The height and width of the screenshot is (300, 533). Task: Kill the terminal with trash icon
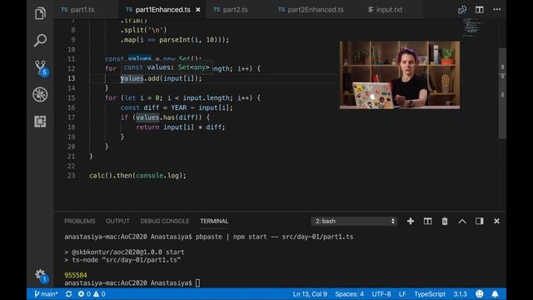(x=445, y=221)
